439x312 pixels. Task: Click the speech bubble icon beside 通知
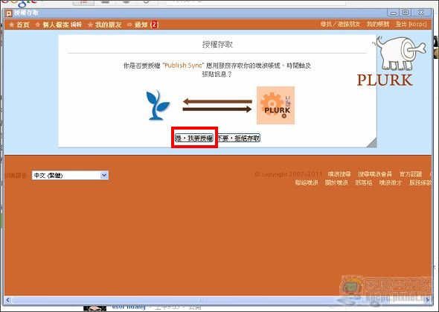(129, 25)
